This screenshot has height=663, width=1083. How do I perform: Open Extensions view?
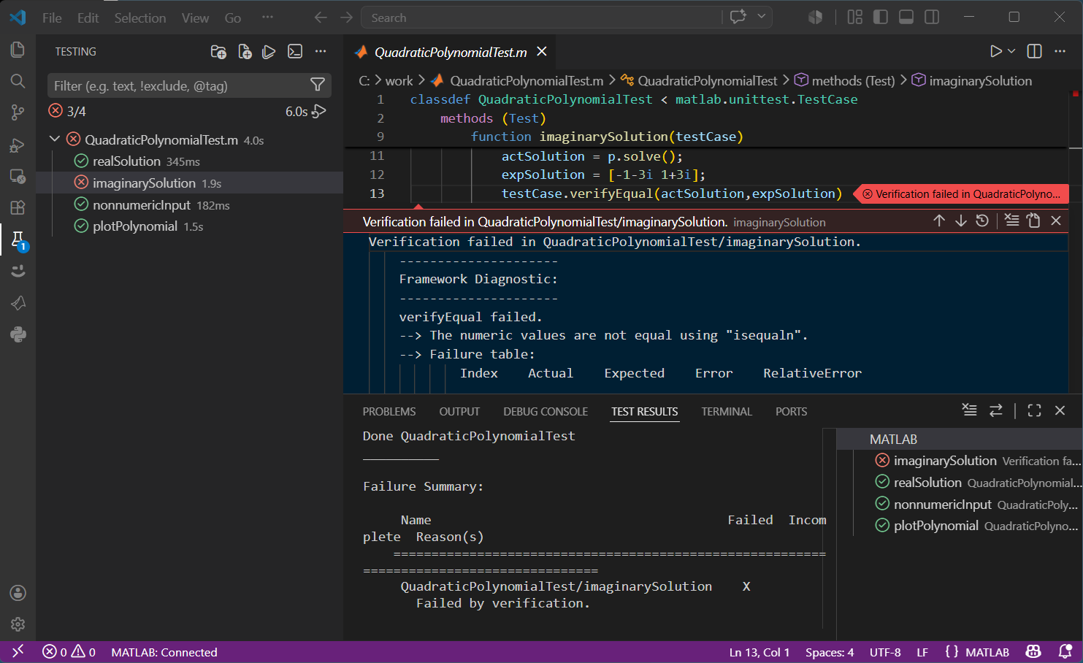click(18, 207)
